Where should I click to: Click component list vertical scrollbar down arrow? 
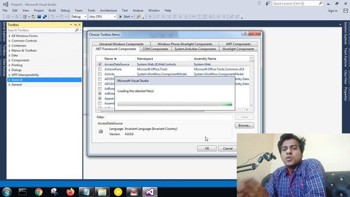[252, 106]
